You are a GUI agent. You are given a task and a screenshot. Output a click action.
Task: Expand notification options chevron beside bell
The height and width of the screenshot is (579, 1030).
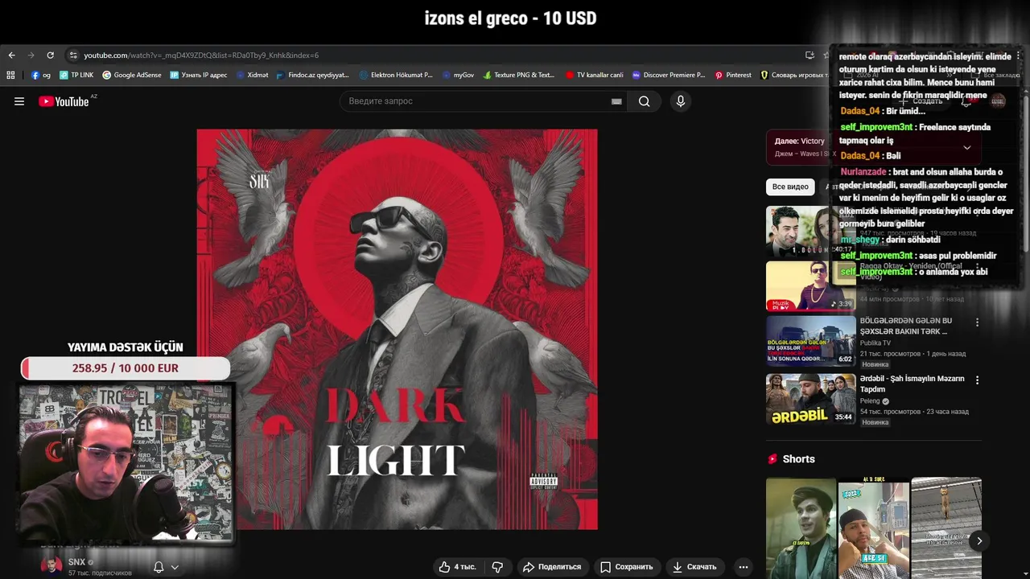coord(175,567)
